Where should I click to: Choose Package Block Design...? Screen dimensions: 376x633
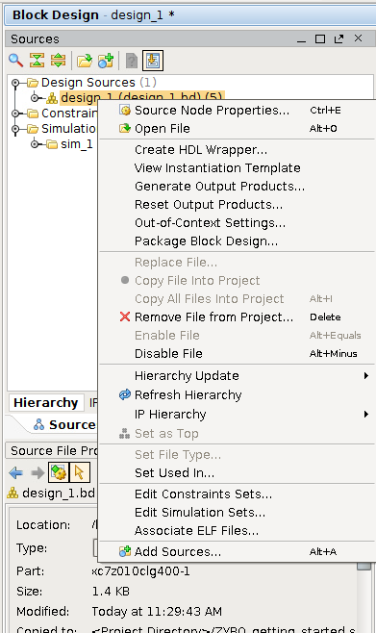tap(206, 241)
